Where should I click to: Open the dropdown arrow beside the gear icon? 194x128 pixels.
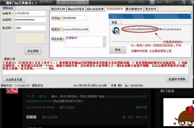click(x=180, y=3)
